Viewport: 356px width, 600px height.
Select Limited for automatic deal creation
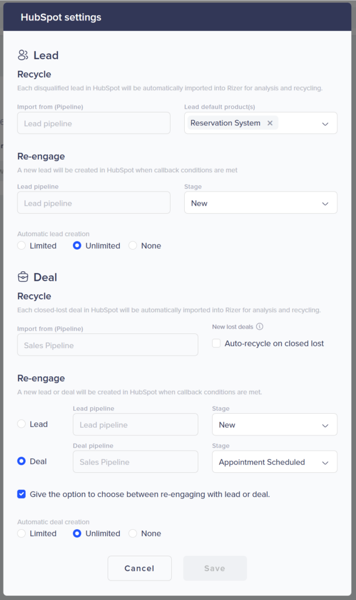pos(22,533)
